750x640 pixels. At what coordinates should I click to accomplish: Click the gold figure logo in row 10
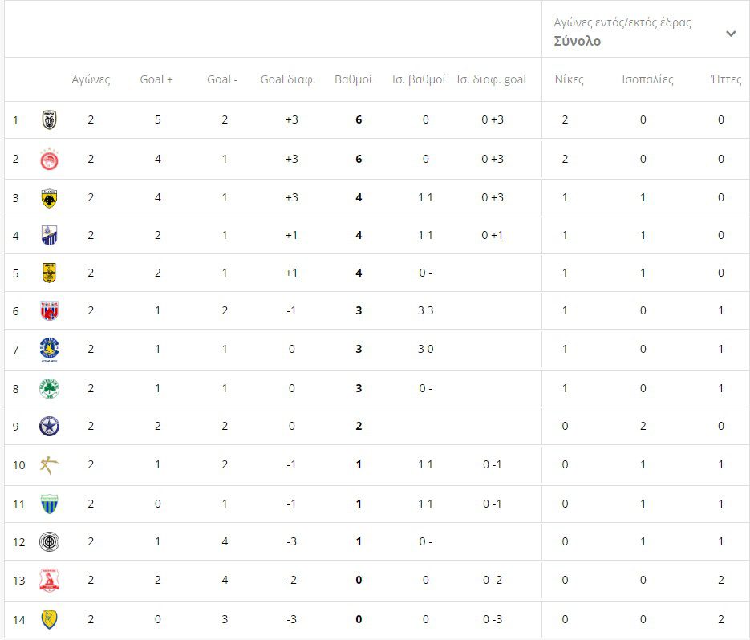click(x=49, y=465)
